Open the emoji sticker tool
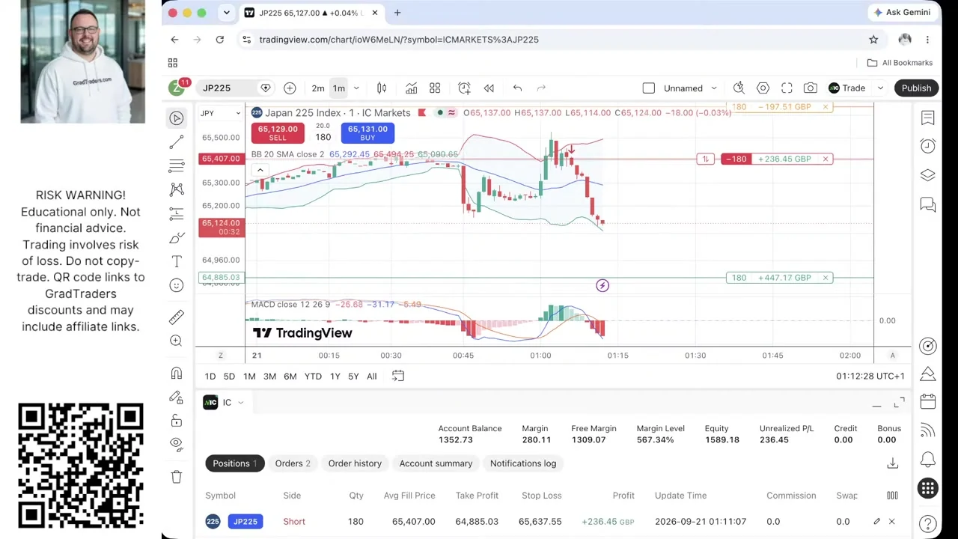The width and height of the screenshot is (958, 539). pos(177,285)
